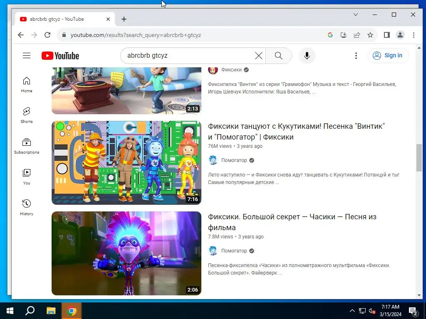Screen dimensions: 426x319
Task: Toggle Chrome side panel
Action: pos(387,35)
